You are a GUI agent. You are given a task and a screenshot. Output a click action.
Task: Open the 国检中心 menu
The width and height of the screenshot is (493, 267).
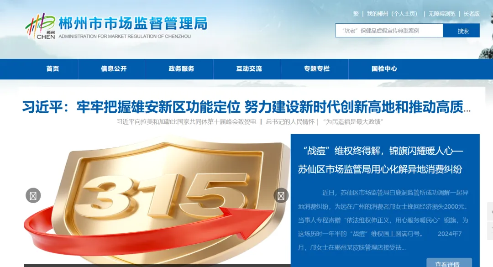(384, 69)
